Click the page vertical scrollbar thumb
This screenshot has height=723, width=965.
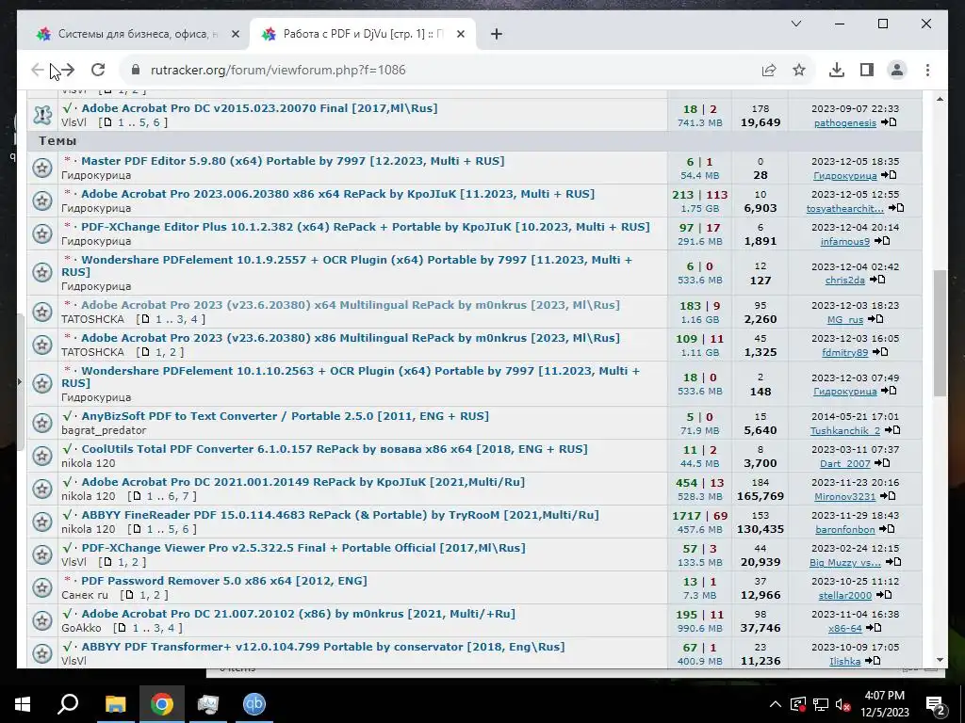tap(940, 332)
